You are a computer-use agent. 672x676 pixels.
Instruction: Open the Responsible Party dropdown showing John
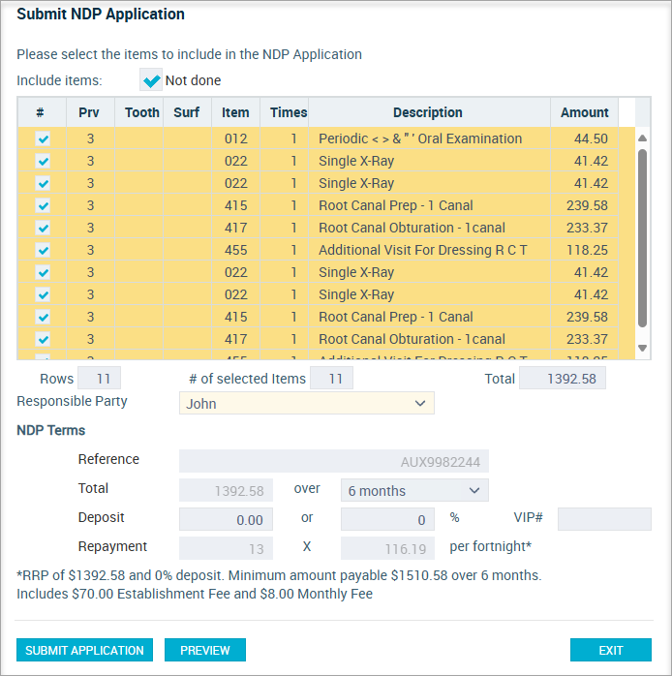click(x=307, y=403)
